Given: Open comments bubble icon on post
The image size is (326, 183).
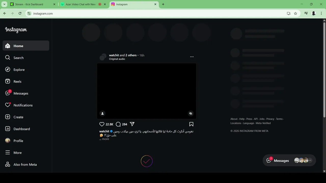Looking at the screenshot, I should [118, 124].
